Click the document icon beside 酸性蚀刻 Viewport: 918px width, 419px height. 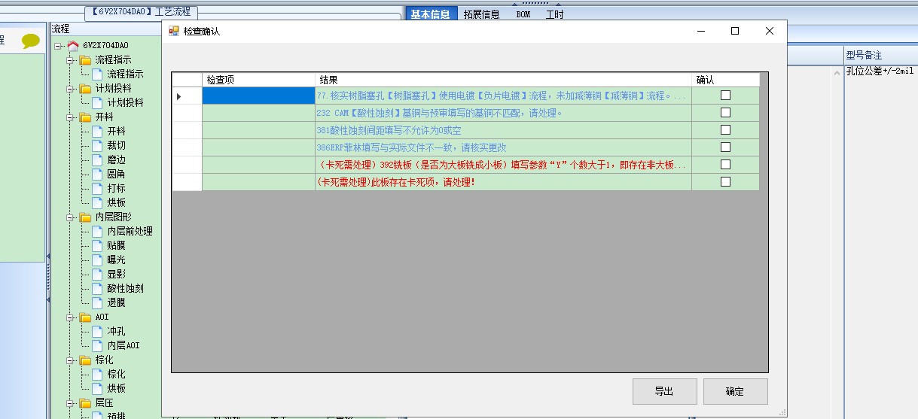point(97,289)
